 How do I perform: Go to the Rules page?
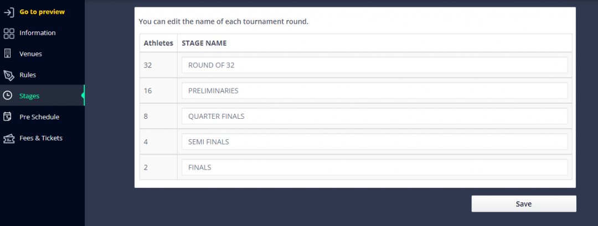tap(42, 75)
